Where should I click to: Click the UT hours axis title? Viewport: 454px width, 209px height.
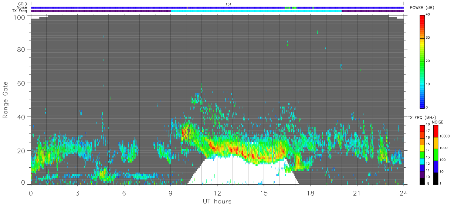(x=217, y=202)
